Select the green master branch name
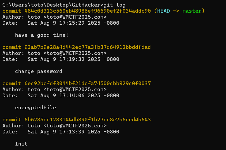 point(192,11)
